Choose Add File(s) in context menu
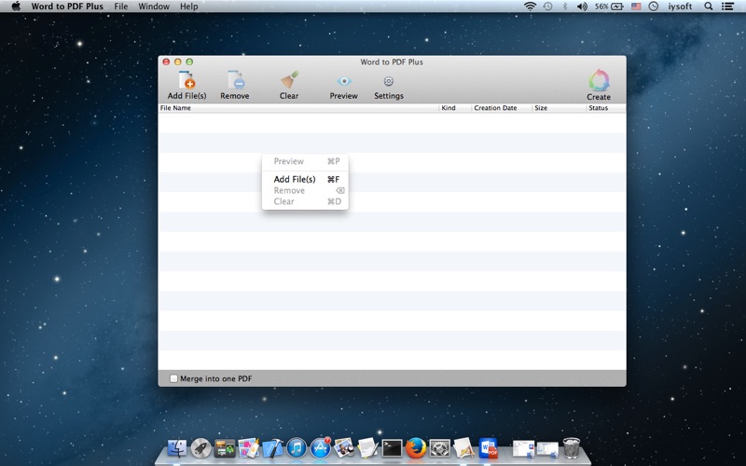Viewport: 746px width, 466px height. click(x=305, y=179)
